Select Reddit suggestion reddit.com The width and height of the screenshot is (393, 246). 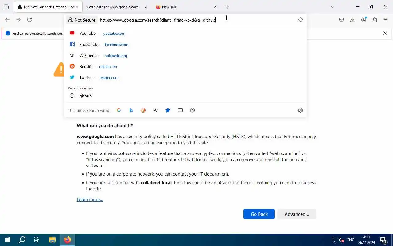coord(185,66)
